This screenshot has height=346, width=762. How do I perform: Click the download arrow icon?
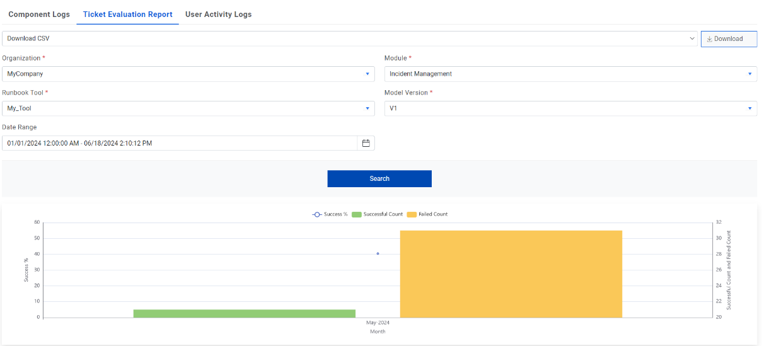tap(709, 39)
